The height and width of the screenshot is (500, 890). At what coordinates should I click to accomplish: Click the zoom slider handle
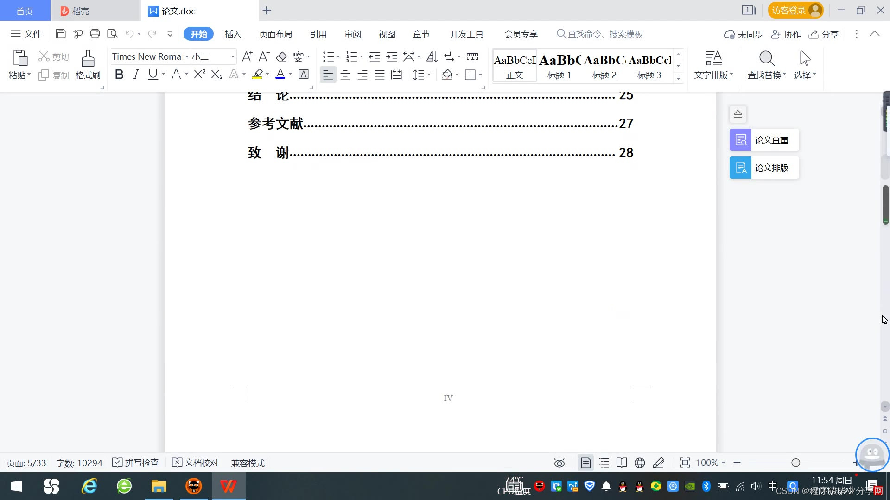(x=796, y=463)
